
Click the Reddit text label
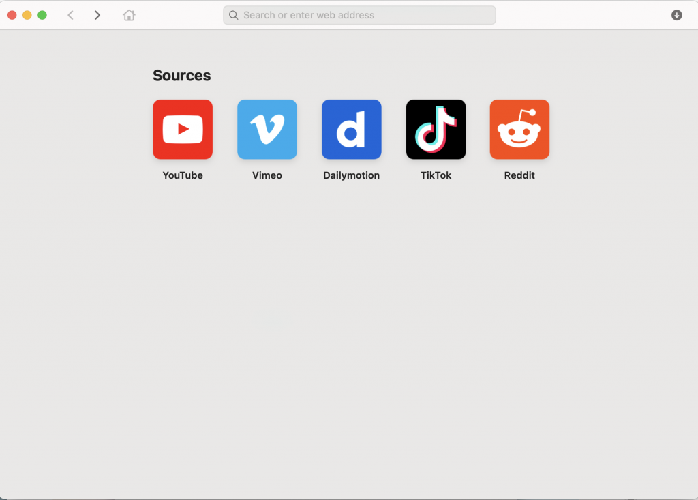pos(519,175)
